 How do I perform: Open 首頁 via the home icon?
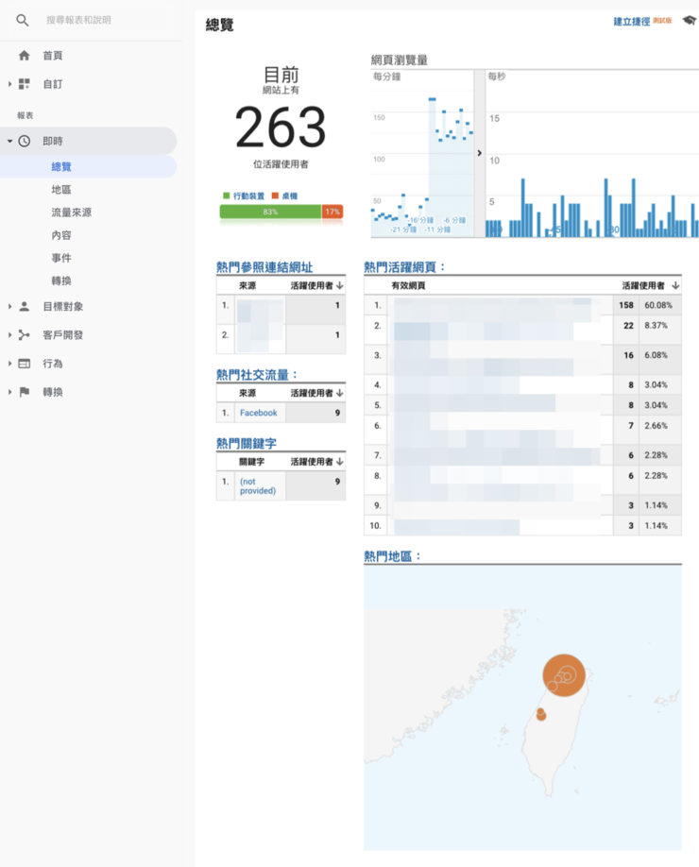click(x=25, y=56)
